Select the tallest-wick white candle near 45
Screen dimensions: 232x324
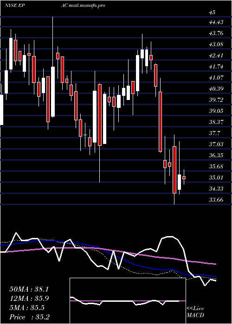(x=53, y=92)
